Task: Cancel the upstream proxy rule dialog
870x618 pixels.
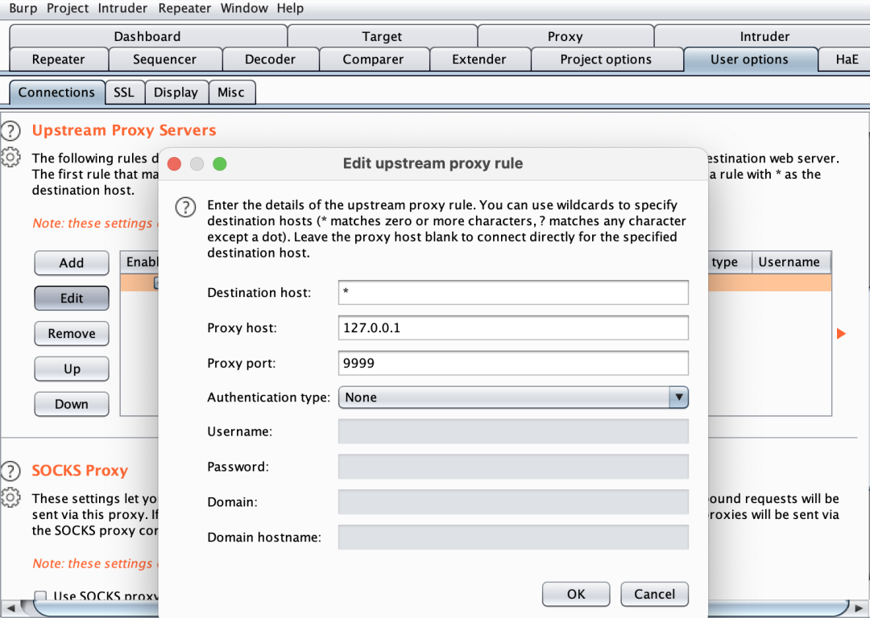Action: point(655,594)
